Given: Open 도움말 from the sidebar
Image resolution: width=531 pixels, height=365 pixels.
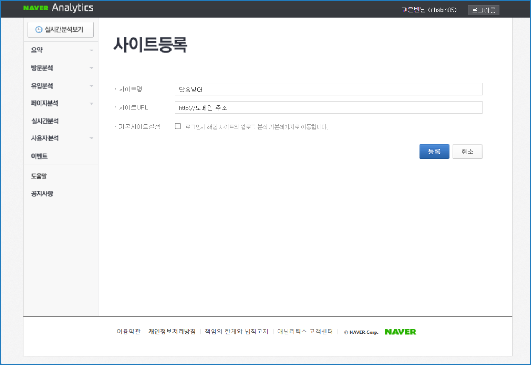Looking at the screenshot, I should (x=39, y=176).
